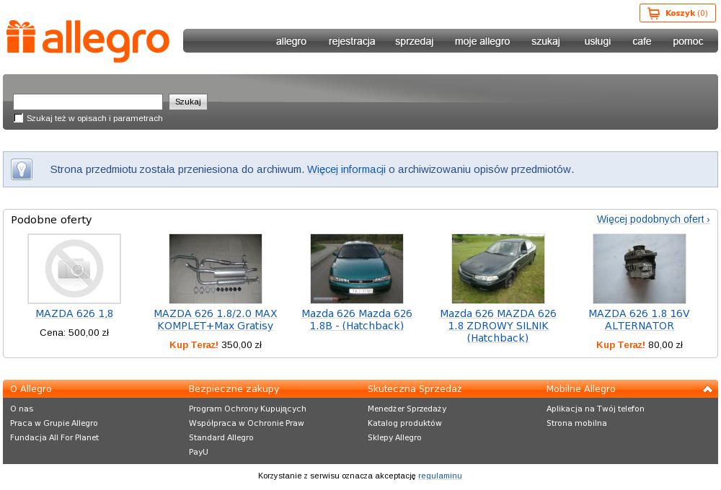This screenshot has width=721, height=490.
Task: Open the 'rejestracja' menu item
Action: pos(352,41)
